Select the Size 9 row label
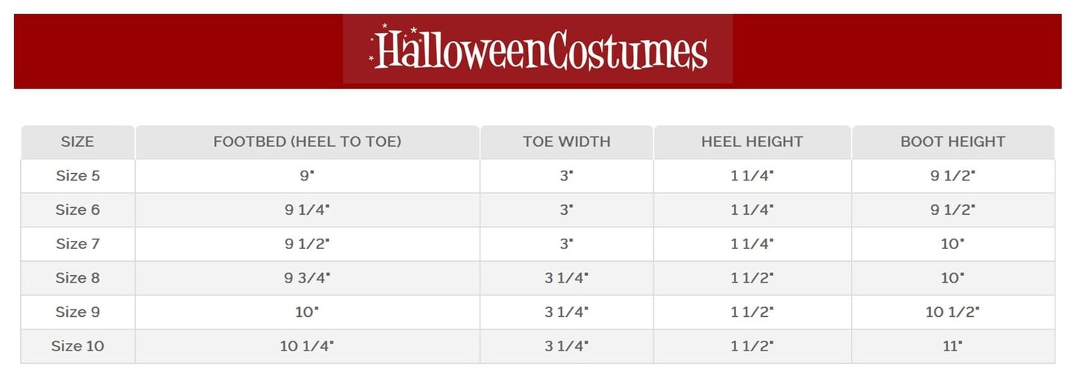Viewport: 1074px width, 384px height. pyautogui.click(x=78, y=312)
